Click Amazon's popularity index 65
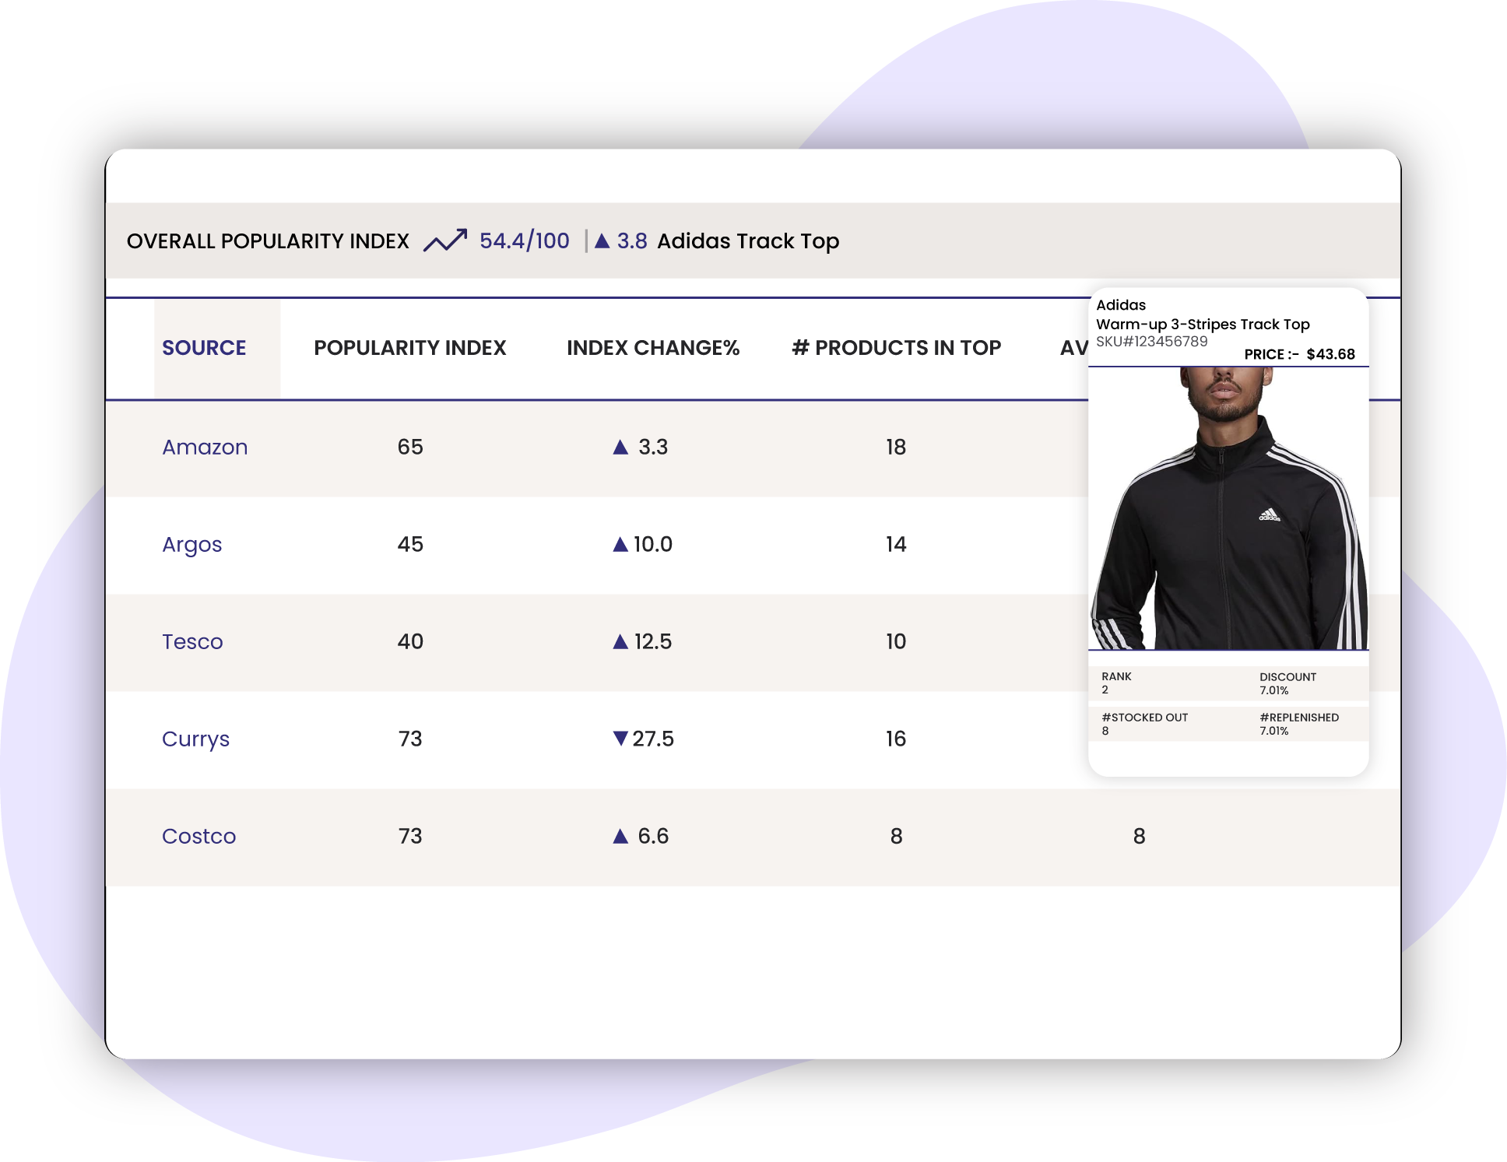This screenshot has height=1162, width=1507. pyautogui.click(x=410, y=447)
